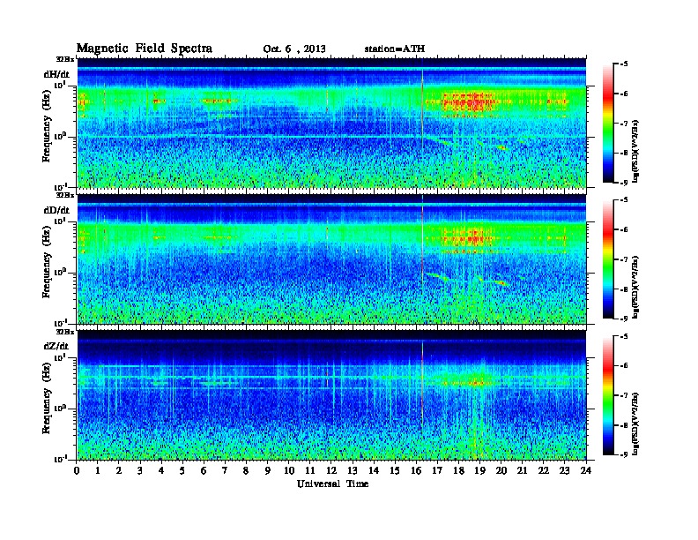Viewport: 698px width, 540px height.
Task: Click the 32Hz label atop dD/dt panel
Action: (64, 195)
